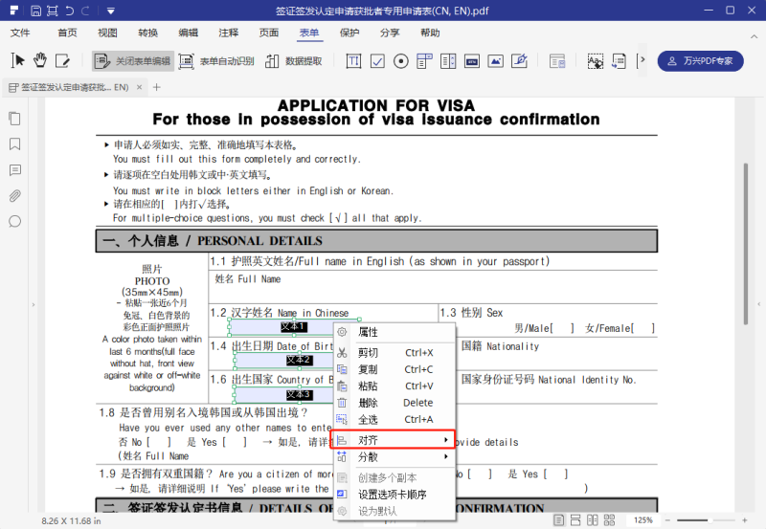
Task: Collapse the ribbon with the chevron
Action: click(754, 36)
